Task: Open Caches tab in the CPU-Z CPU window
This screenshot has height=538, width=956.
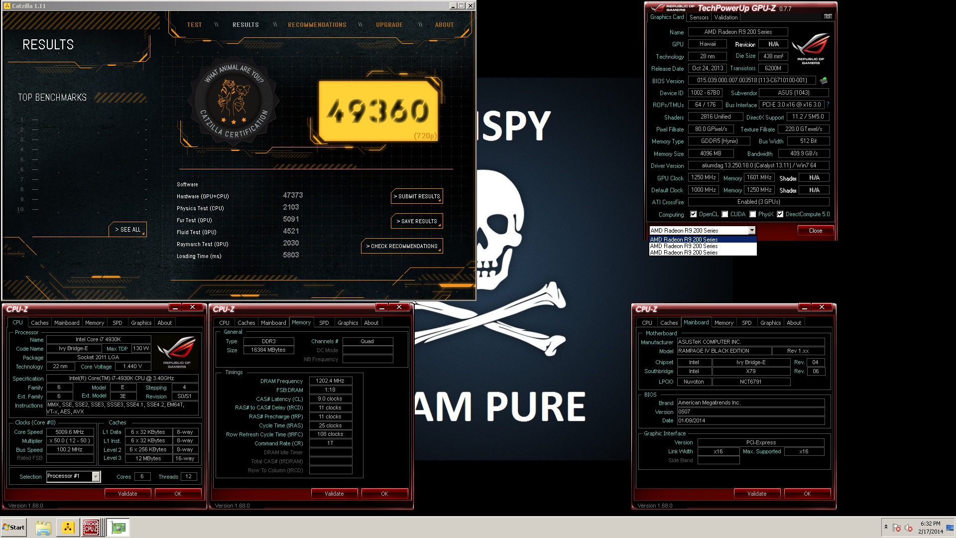Action: coord(40,323)
